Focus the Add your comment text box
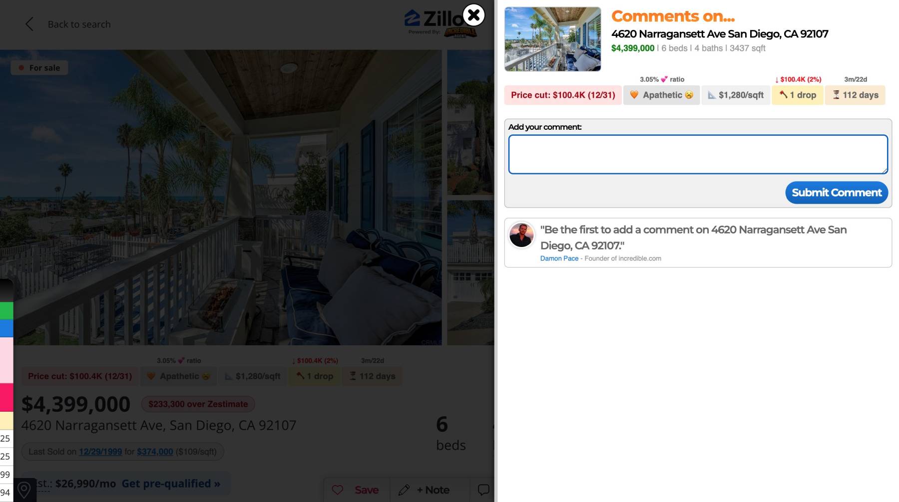 pyautogui.click(x=698, y=154)
